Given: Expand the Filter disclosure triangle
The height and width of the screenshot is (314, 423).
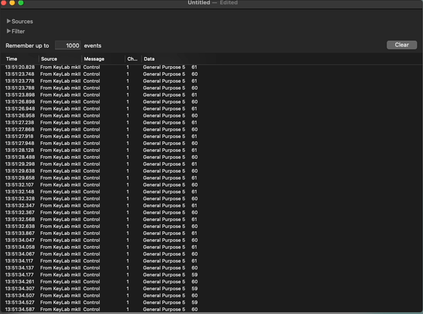Looking at the screenshot, I should (9, 31).
